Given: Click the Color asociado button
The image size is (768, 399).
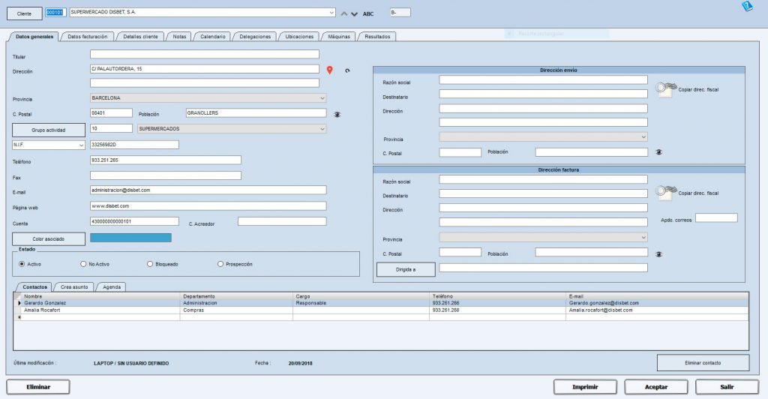Looking at the screenshot, I should [x=49, y=239].
